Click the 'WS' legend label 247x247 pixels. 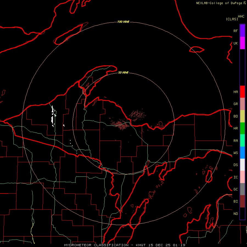[235, 153]
